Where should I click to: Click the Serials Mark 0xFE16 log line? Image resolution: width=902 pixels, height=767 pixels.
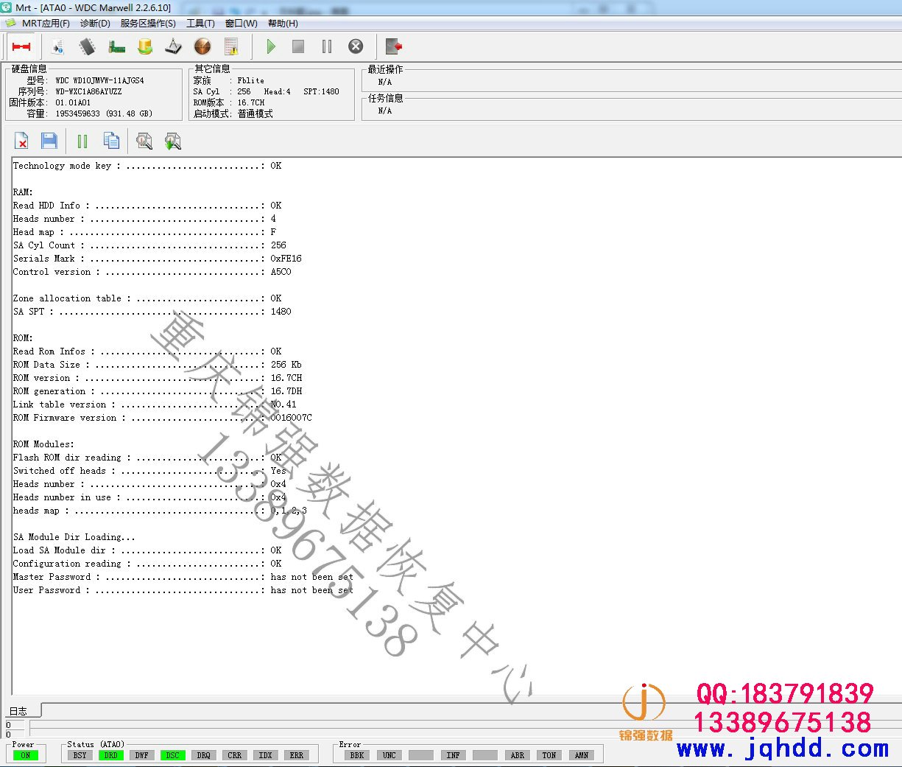point(158,259)
